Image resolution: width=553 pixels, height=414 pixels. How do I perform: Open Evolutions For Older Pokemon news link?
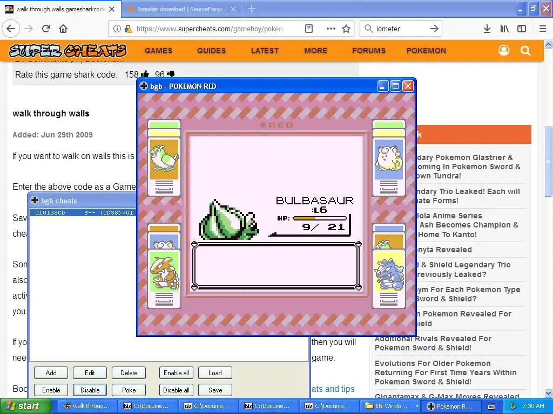coord(446,372)
